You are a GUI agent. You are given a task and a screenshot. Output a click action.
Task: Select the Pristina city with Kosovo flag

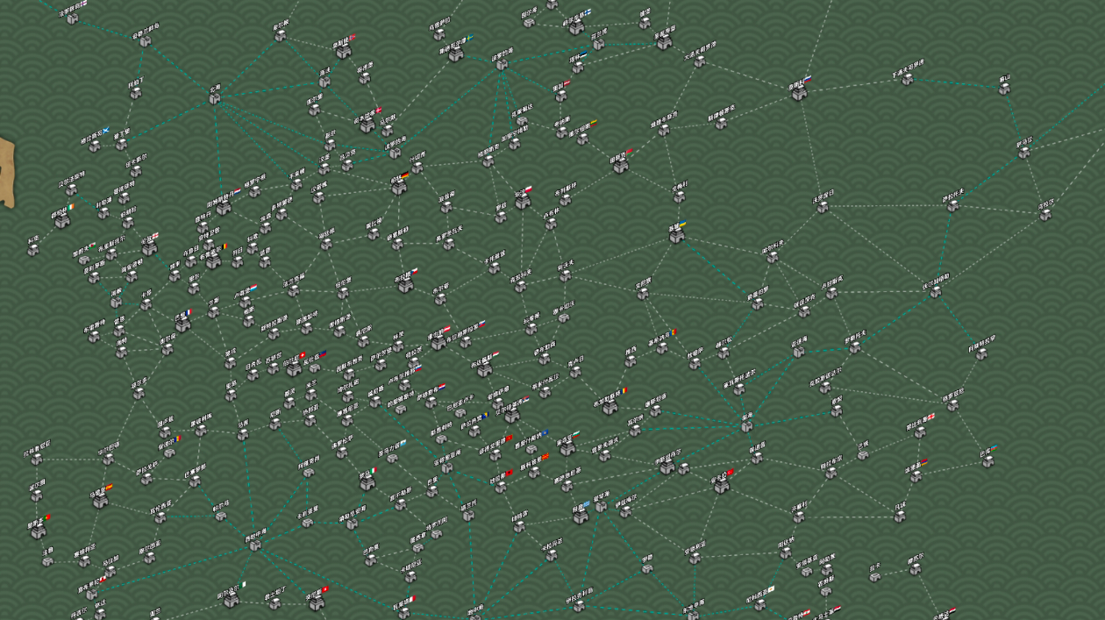532,448
